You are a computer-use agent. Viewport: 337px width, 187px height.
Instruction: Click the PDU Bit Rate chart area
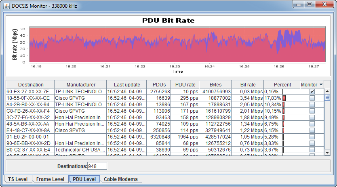(x=177, y=44)
